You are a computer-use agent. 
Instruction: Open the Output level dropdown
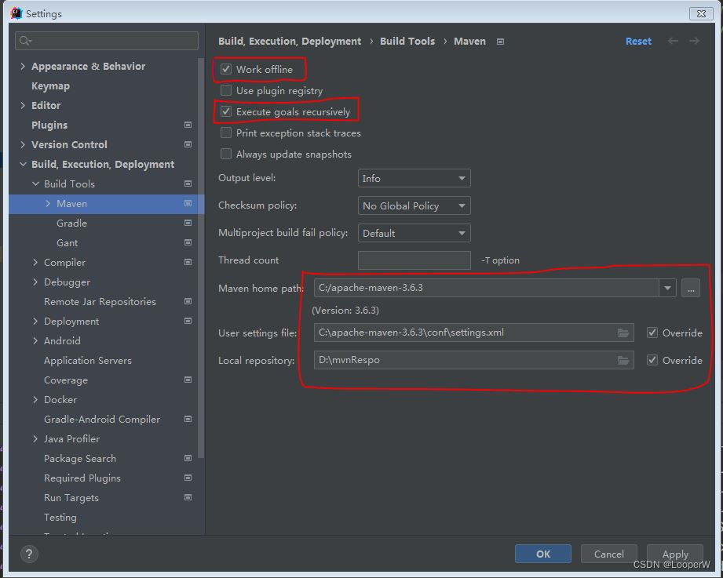tap(414, 178)
